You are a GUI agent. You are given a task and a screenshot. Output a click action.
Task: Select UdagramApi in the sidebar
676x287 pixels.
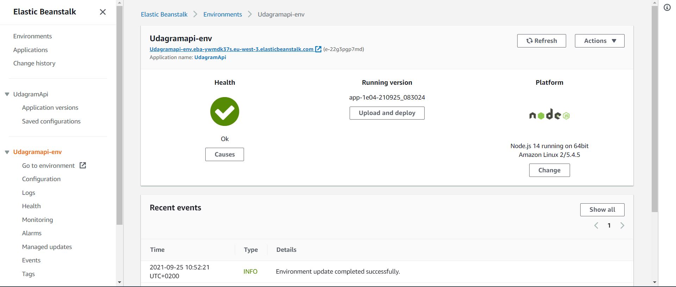tap(31, 94)
